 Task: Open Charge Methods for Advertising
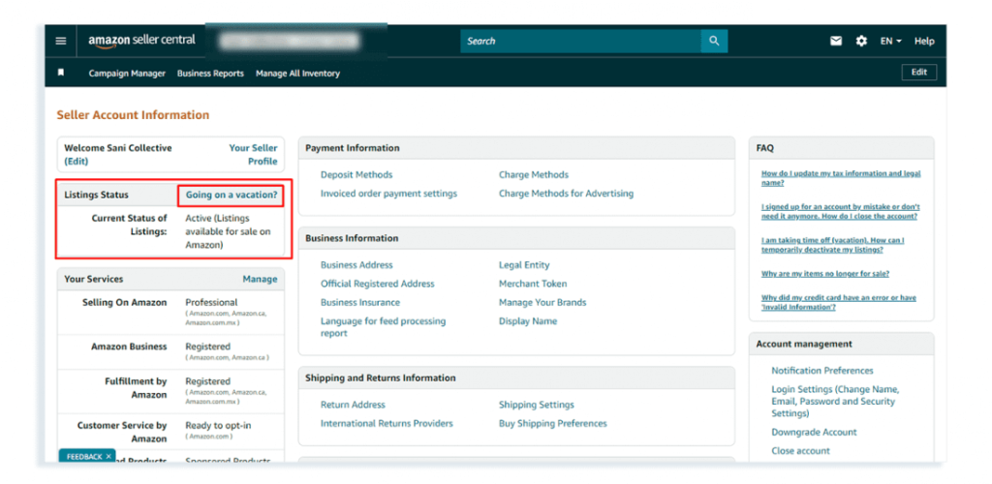coord(566,194)
